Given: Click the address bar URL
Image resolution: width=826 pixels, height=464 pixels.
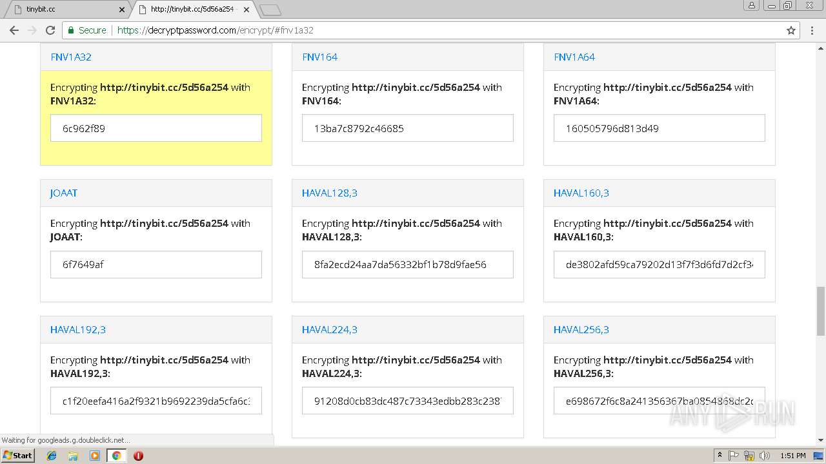Looking at the screenshot, I should [216, 30].
